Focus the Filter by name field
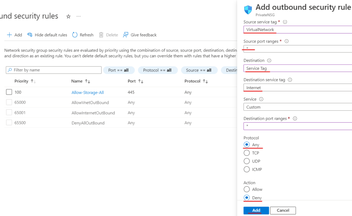The height and width of the screenshot is (216, 352). pos(54,70)
